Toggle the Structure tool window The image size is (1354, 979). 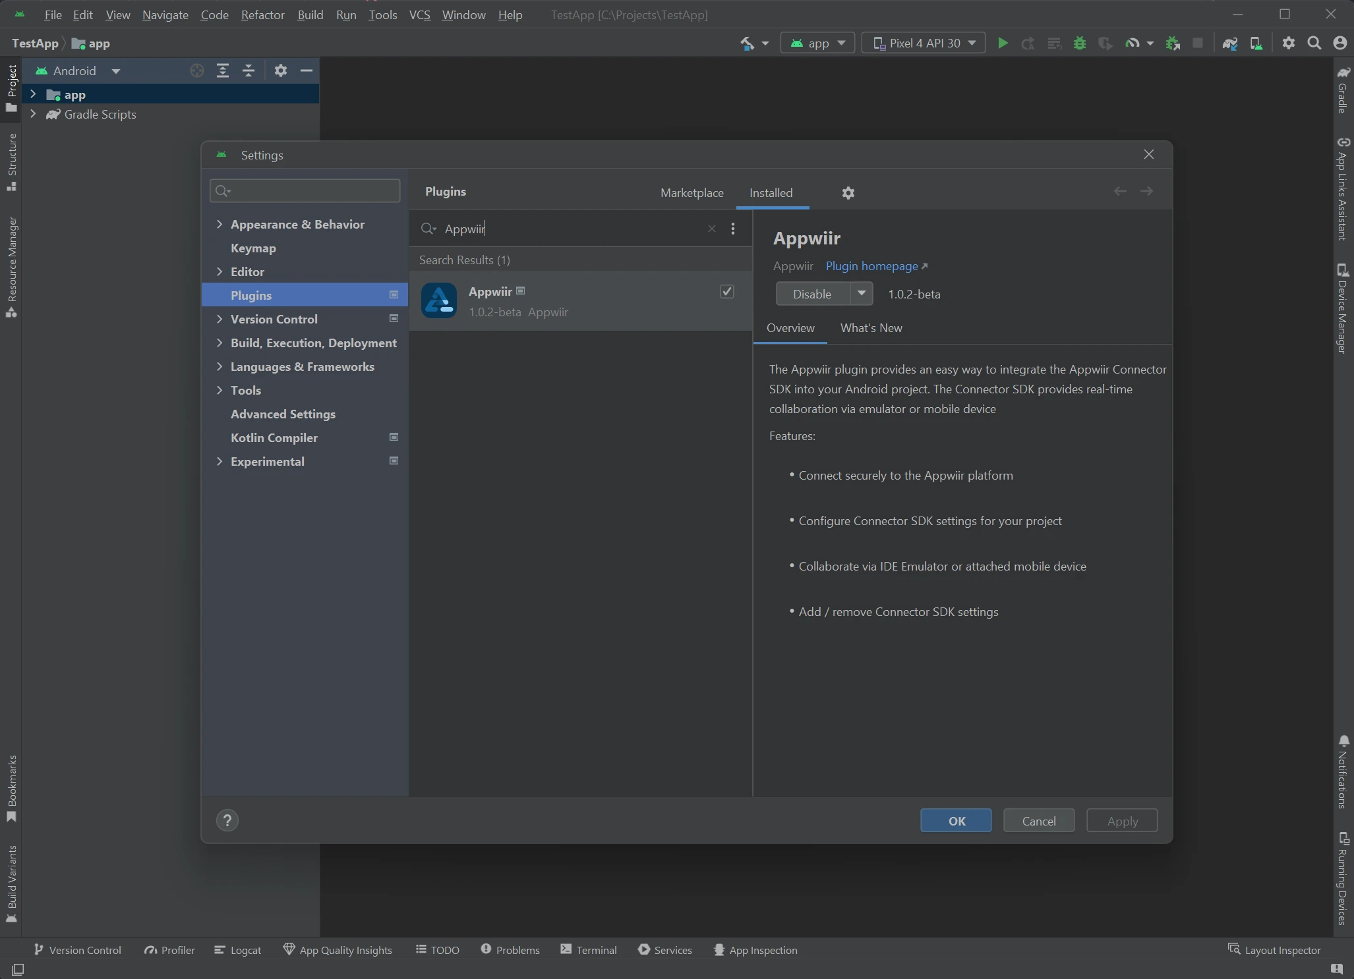[x=11, y=162]
